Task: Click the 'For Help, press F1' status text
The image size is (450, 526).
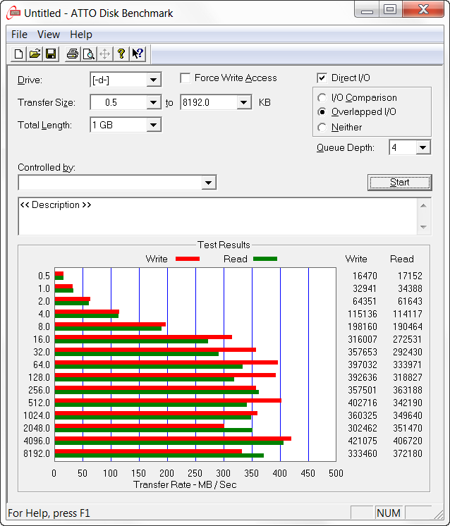Action: pos(49,513)
